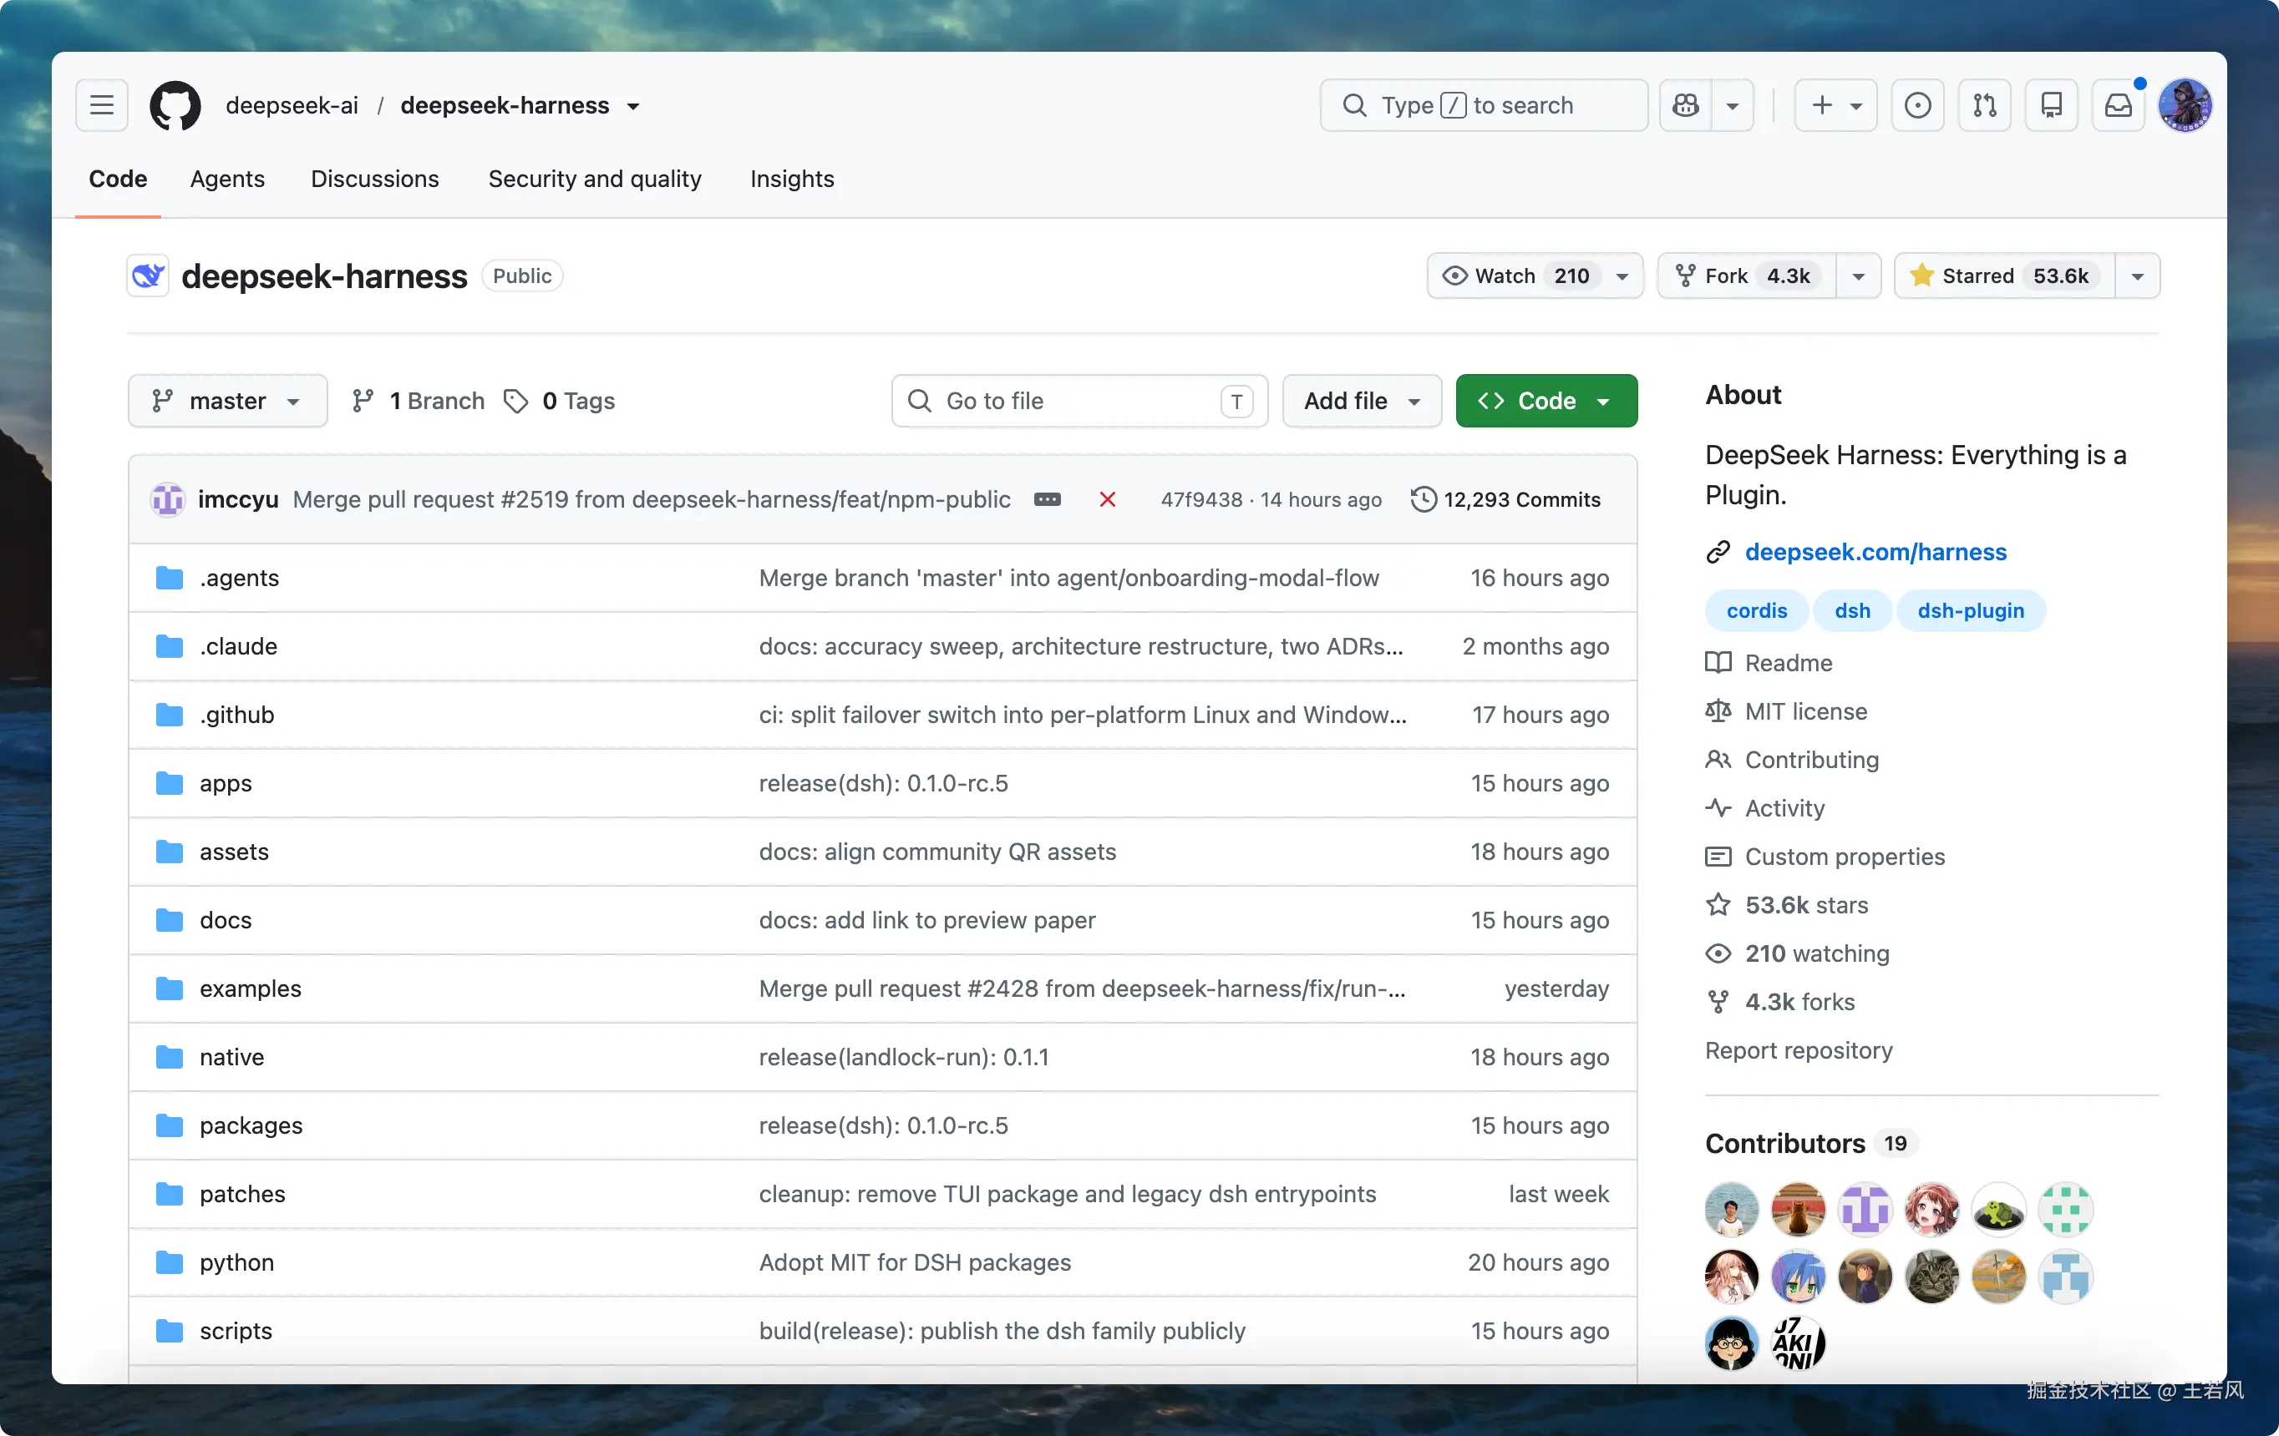The width and height of the screenshot is (2279, 1436).
Task: Switch to the Agents tab
Action: pos(227,179)
